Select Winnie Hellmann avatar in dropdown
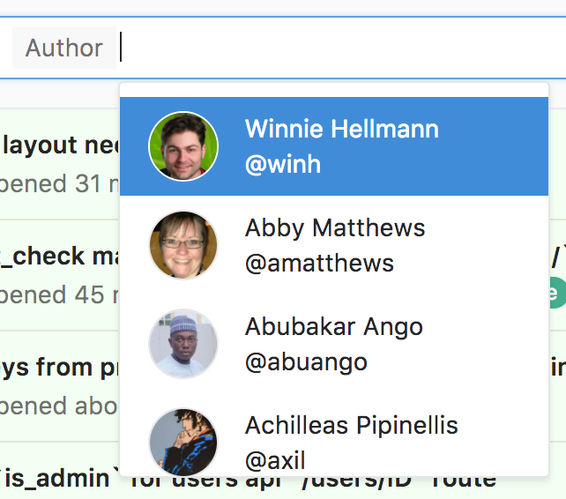The width and height of the screenshot is (566, 499). click(x=183, y=146)
